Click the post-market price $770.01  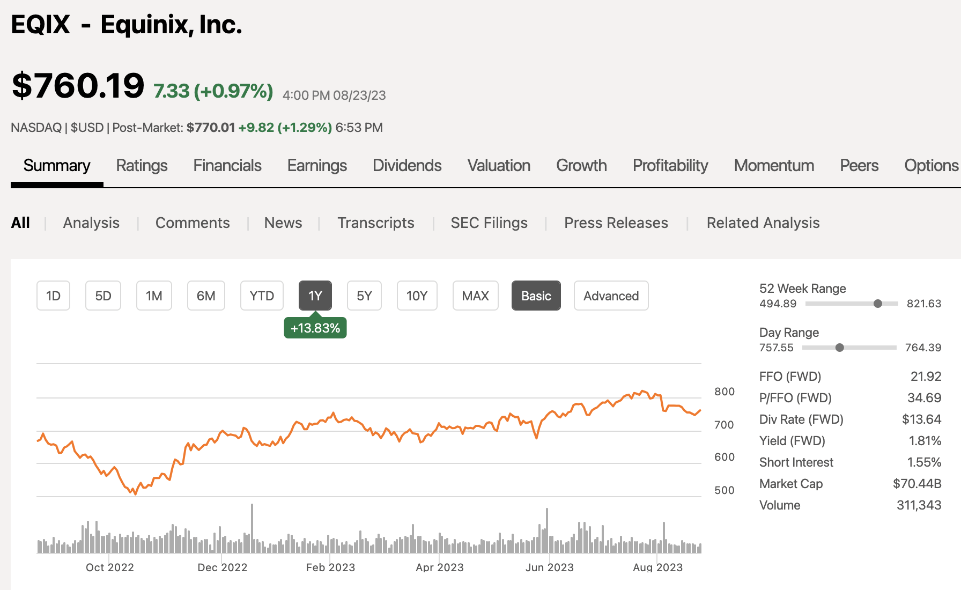(211, 128)
